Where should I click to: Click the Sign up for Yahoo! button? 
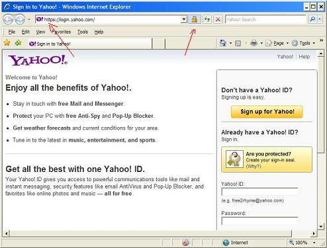coord(267,112)
